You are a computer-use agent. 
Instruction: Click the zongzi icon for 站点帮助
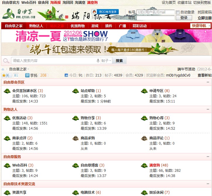(x=75, y=91)
